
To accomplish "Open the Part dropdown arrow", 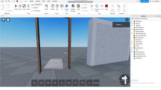I will click(x=57, y=11).
